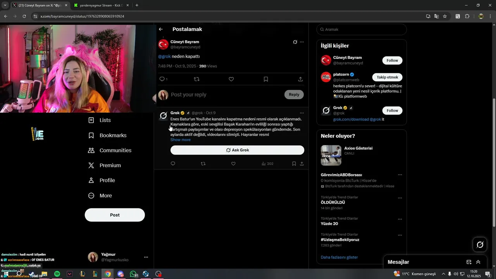
Task: Open the floating Grok button
Action: point(480,245)
